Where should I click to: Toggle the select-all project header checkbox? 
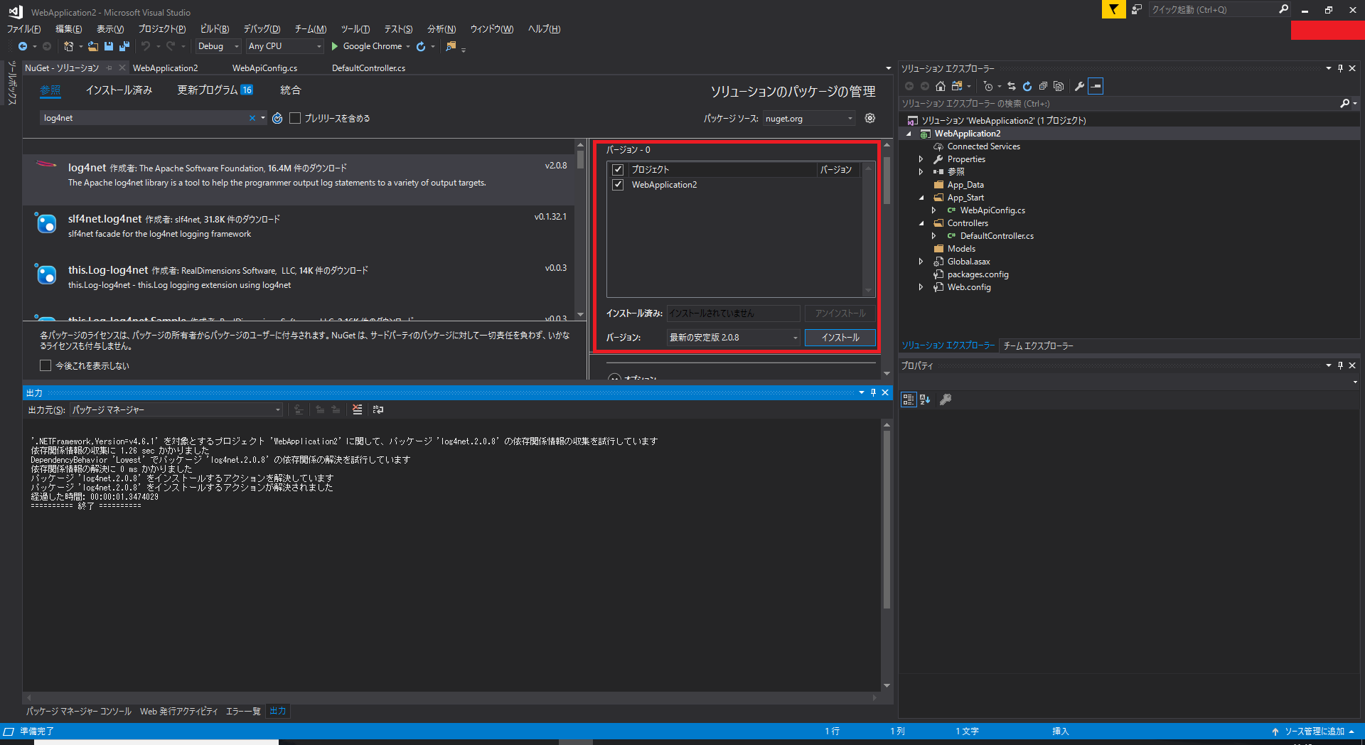tap(618, 169)
